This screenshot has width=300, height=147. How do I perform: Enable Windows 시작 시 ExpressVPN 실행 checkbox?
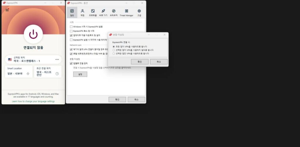point(71,27)
